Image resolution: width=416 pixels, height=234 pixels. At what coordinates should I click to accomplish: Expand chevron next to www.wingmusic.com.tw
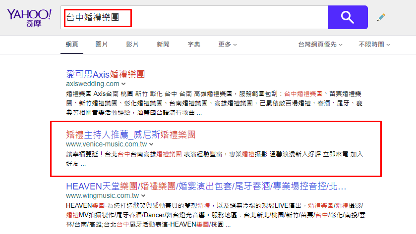[143, 196]
